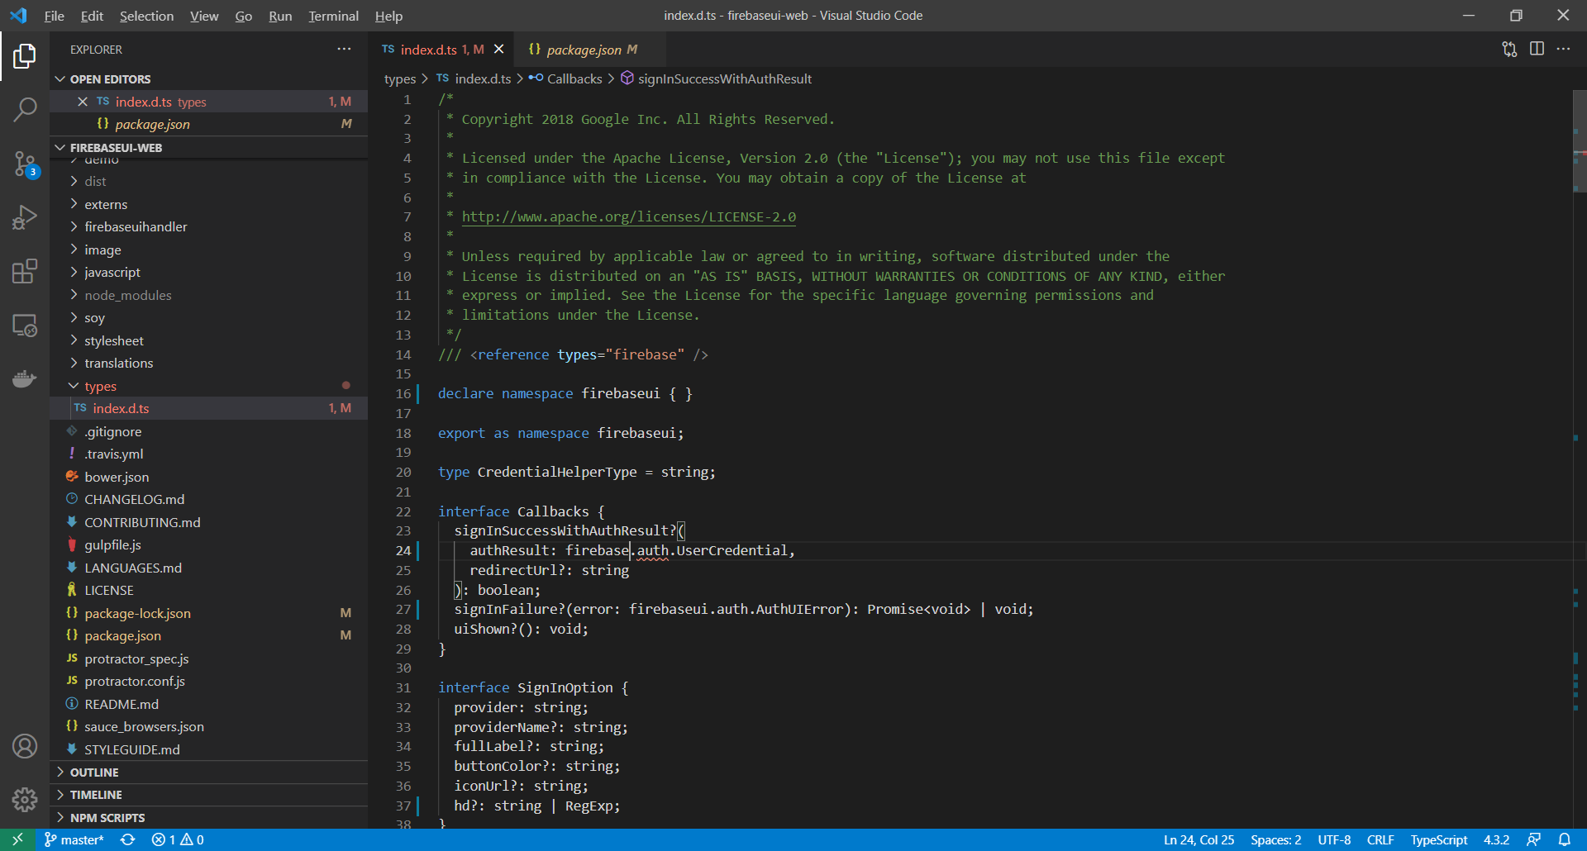Close index.d.ts in Open Editors list

(83, 102)
